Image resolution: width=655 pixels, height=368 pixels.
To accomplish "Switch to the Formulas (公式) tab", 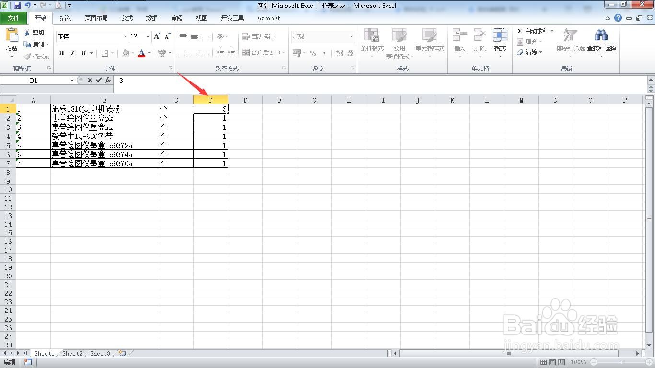I will pos(127,18).
